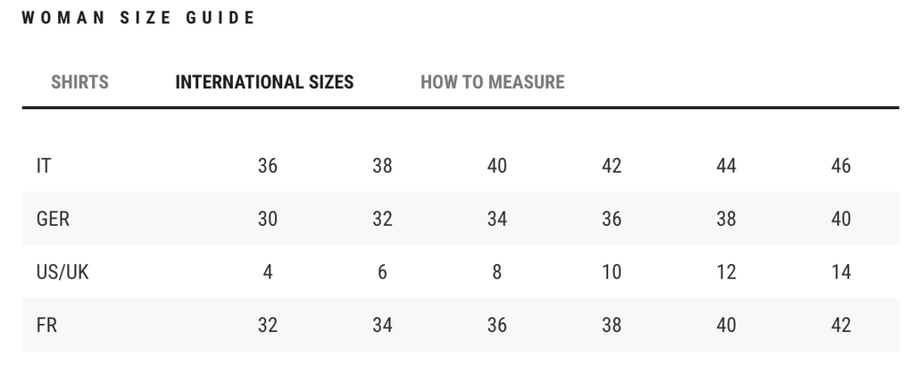Click the GER row label
The height and width of the screenshot is (391, 914).
53,219
